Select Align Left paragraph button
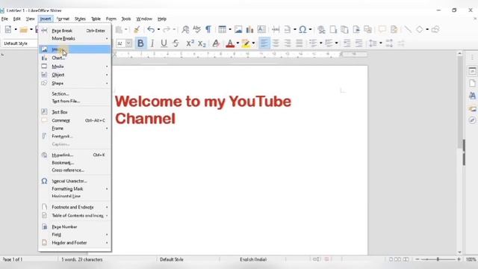478x269 pixels. (x=264, y=43)
